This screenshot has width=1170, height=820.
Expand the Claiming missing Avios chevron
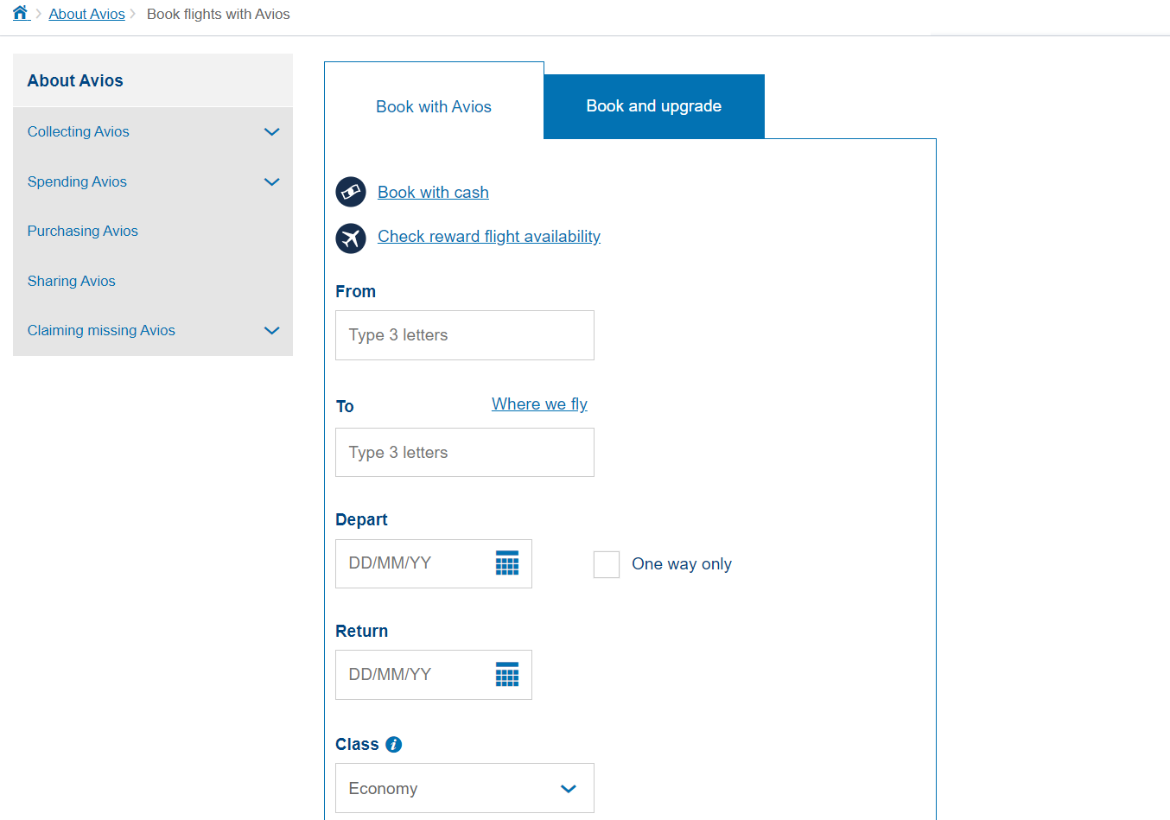(x=272, y=331)
